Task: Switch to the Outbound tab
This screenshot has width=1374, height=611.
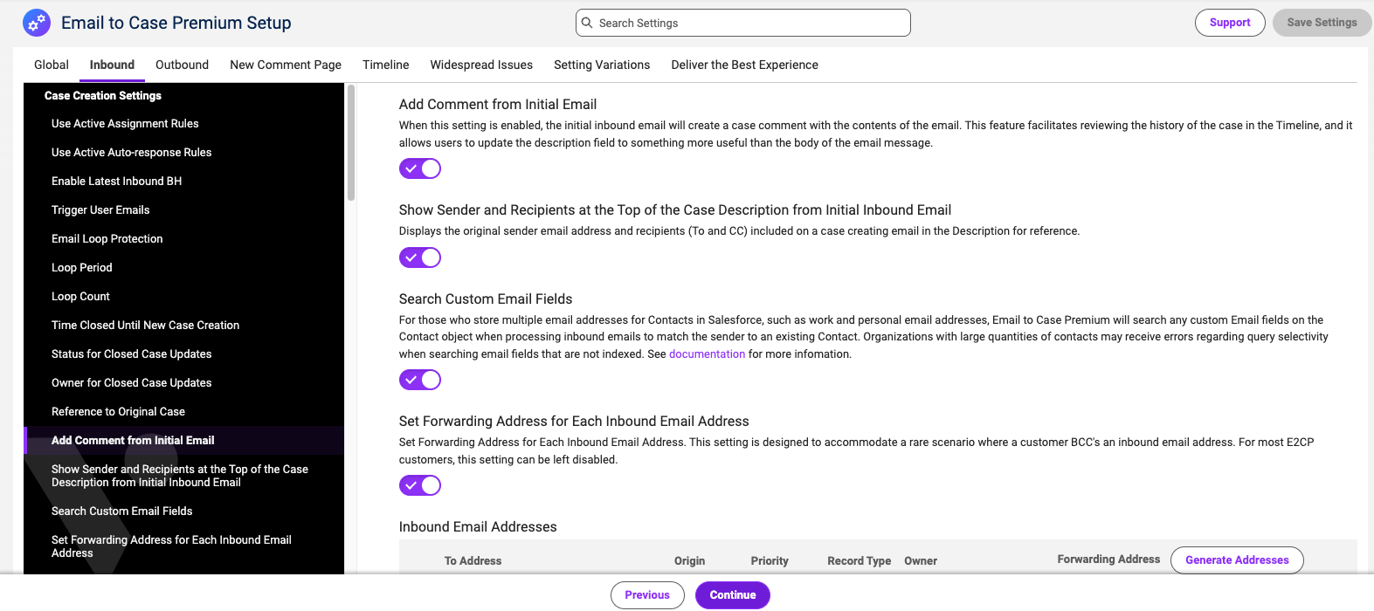Action: [x=182, y=65]
